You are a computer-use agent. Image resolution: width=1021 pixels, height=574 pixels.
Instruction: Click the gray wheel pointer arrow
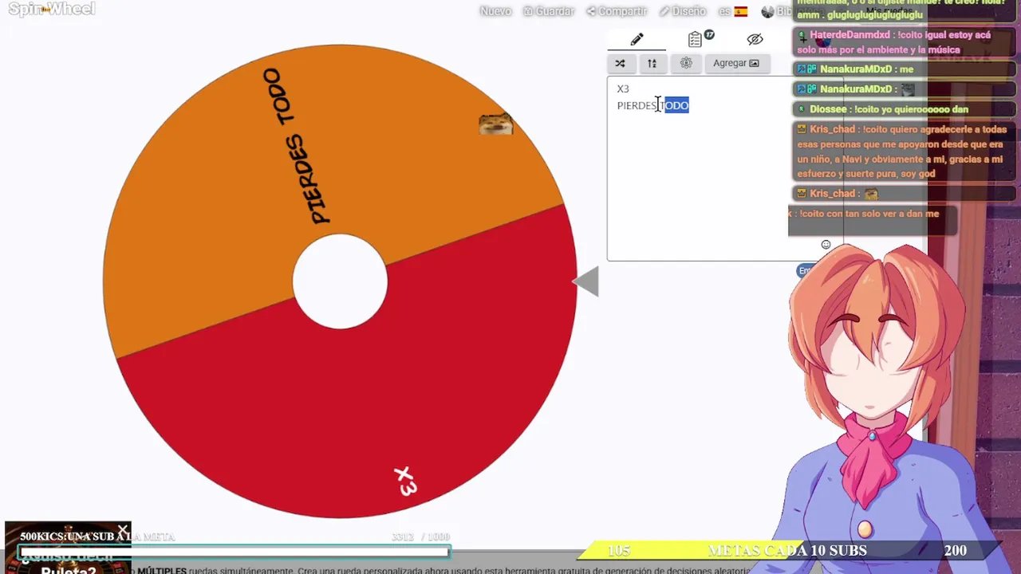(586, 281)
